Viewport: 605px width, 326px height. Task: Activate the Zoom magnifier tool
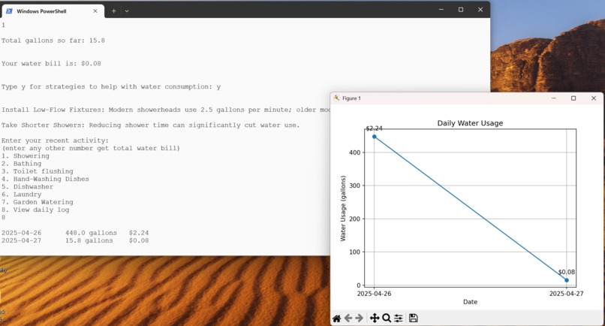(x=387, y=318)
